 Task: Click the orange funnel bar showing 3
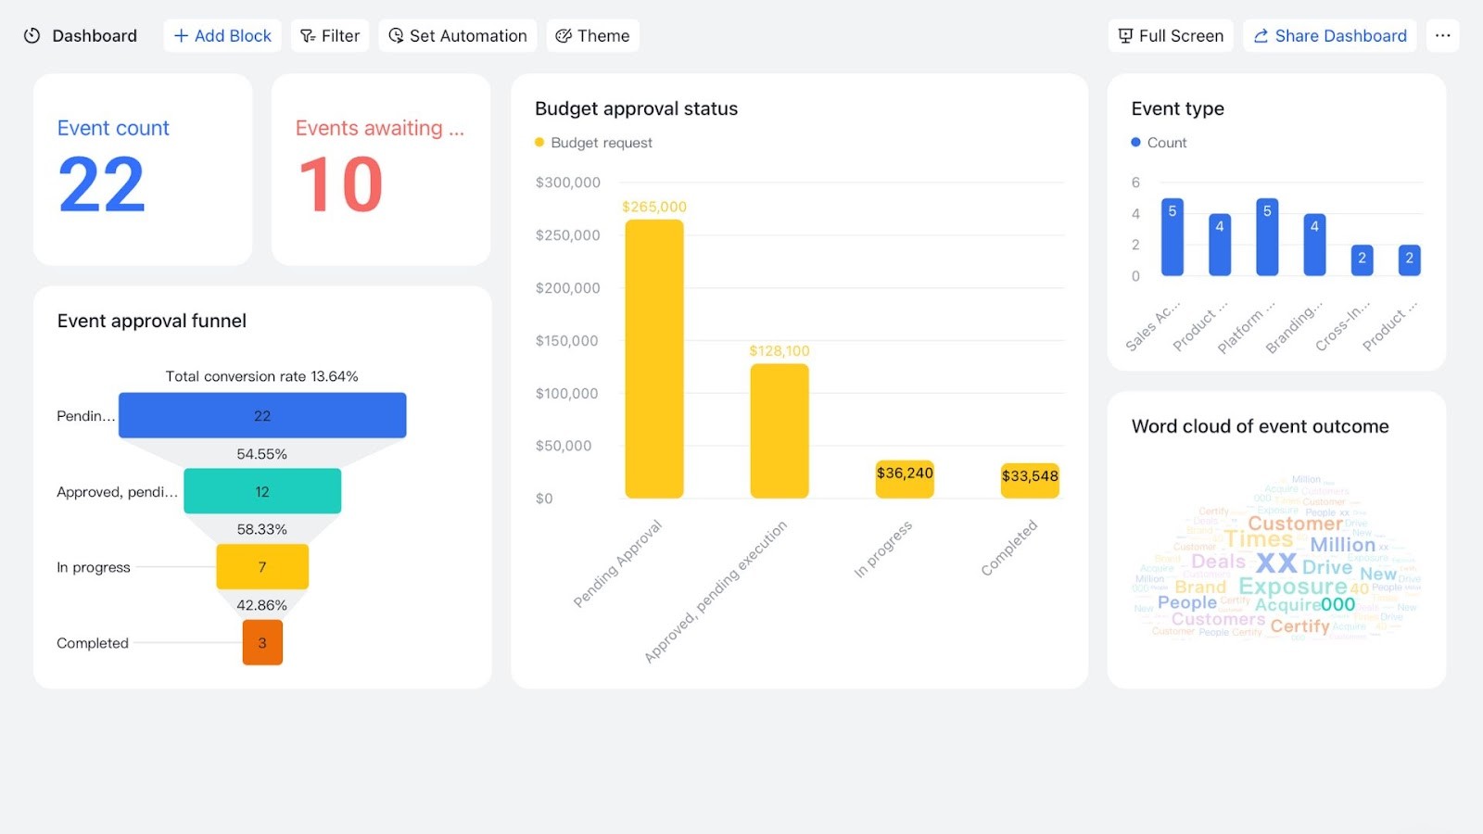click(x=262, y=642)
